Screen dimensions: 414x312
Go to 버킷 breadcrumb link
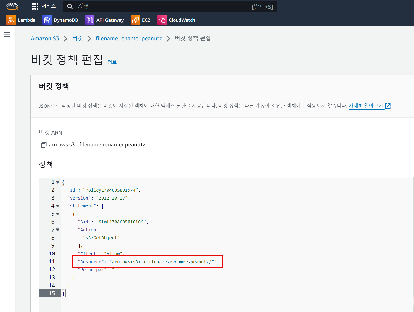(x=77, y=38)
